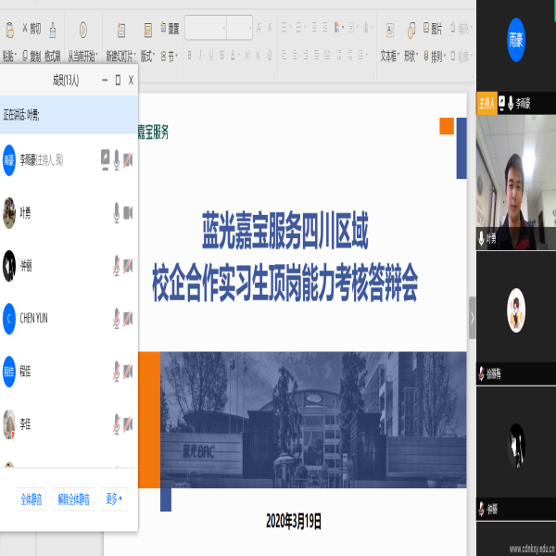
Task: Apply Italic formatting
Action: [x=200, y=55]
